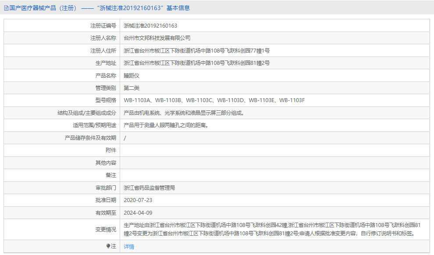The height and width of the screenshot is (255, 434).
Task: Select the registration number 浙械注准20192160163 cell
Action: [x=150, y=26]
